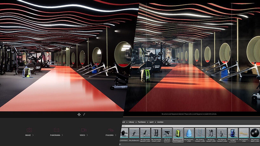
Task: Expand the PANORAMA options arrow
Action: [x=63, y=135]
